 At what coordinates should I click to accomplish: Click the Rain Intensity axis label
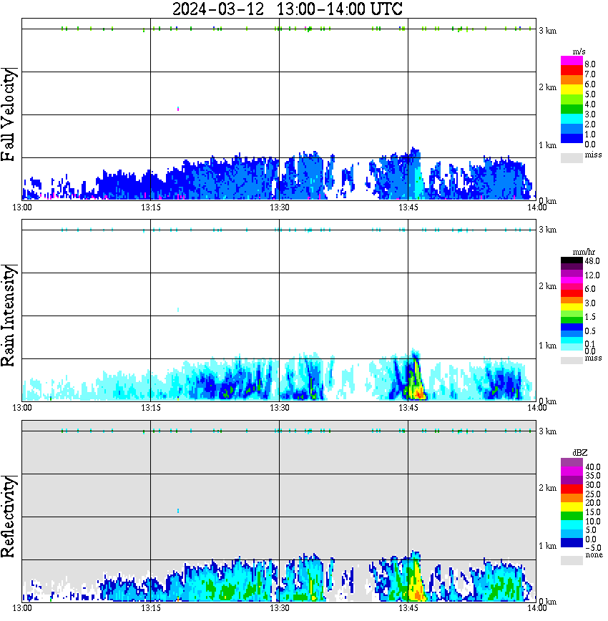(9, 316)
